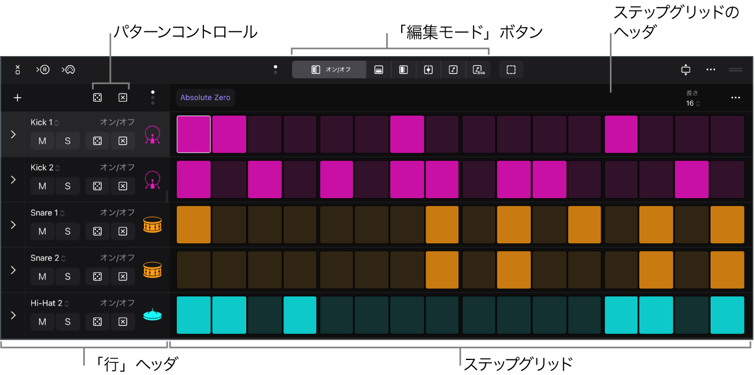Screen dimensions: 755x375
Task: Turn on the second step of Snare 1
Action: click(230, 225)
